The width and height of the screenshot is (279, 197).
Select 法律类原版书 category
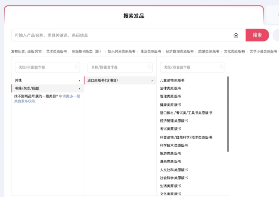pos(170,88)
